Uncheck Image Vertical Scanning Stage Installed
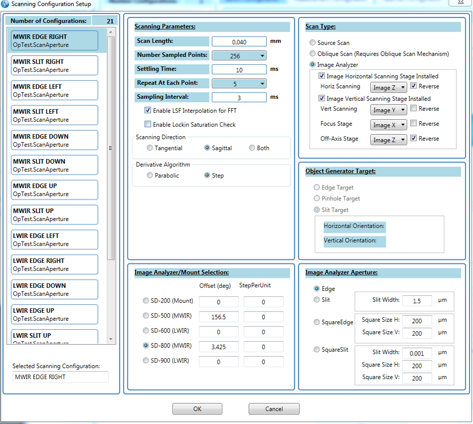Viewport: 473px width, 424px height. point(322,98)
